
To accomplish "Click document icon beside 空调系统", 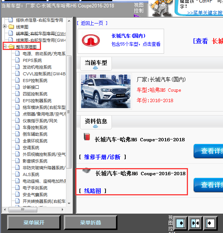I will click(x=18, y=147).
